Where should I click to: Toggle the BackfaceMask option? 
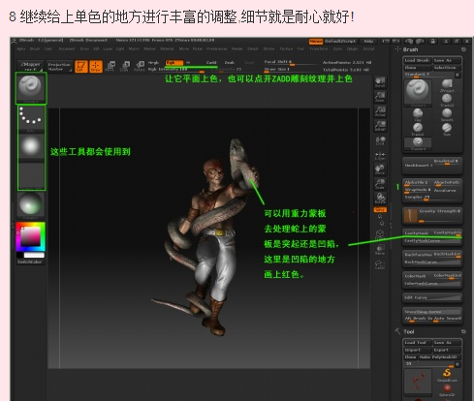point(419,255)
